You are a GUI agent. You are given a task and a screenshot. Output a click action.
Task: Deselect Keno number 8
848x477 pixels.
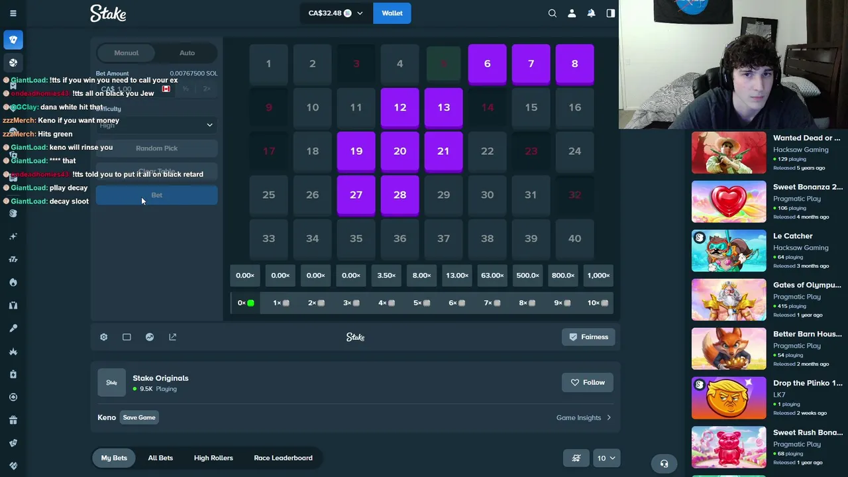(574, 64)
